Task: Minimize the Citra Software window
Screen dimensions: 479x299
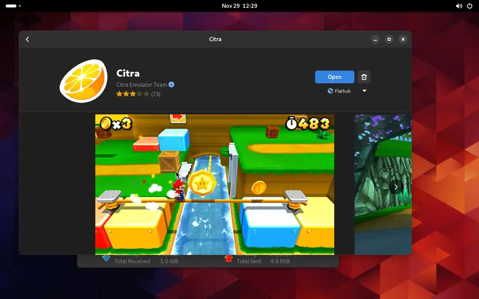Action: [x=375, y=39]
